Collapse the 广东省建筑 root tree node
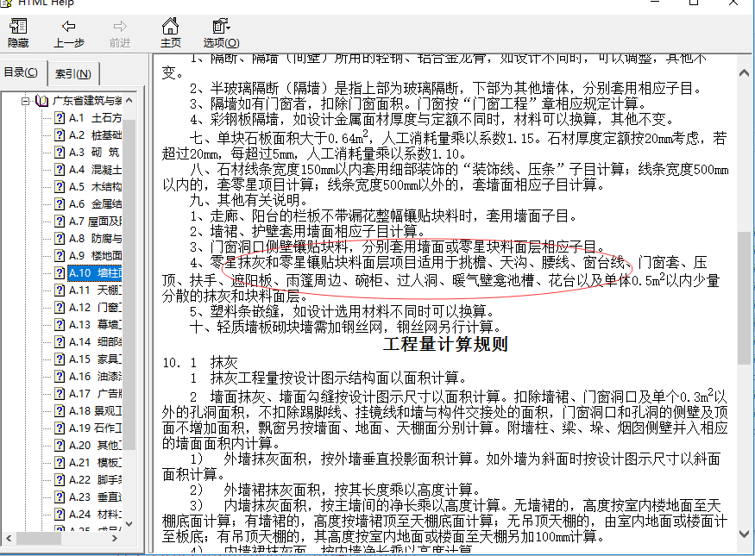The image size is (755, 556). click(25, 101)
